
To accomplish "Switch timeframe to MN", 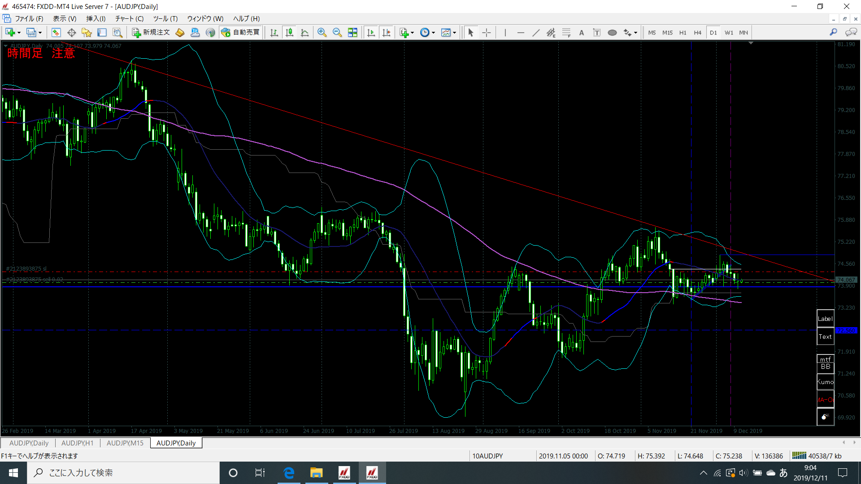I will 744,32.
